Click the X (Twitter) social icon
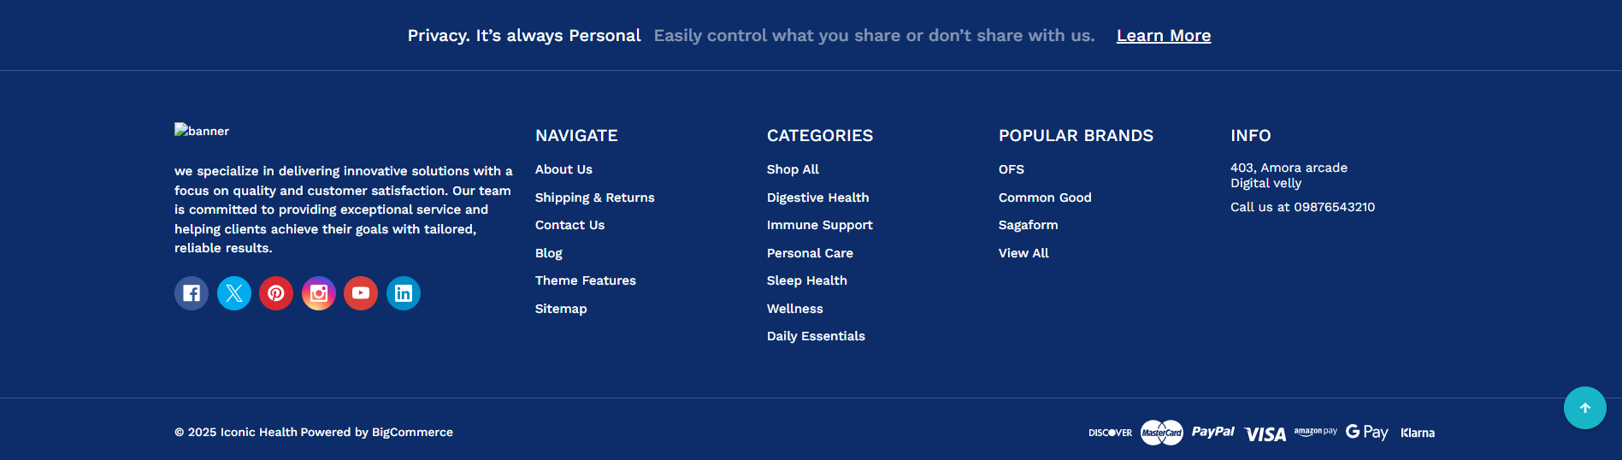 233,293
